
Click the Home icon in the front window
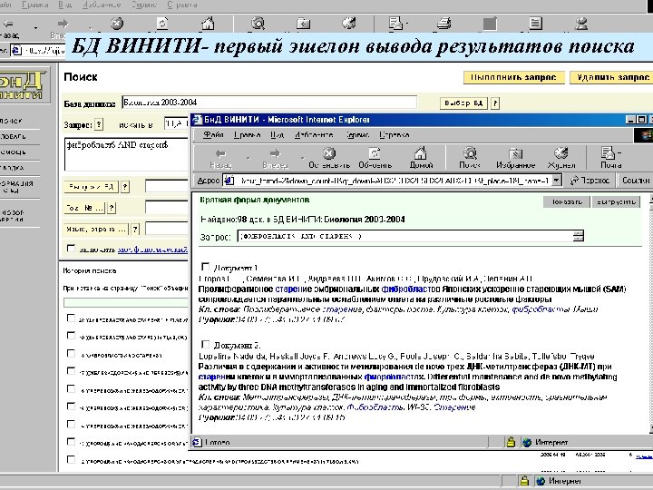421,153
